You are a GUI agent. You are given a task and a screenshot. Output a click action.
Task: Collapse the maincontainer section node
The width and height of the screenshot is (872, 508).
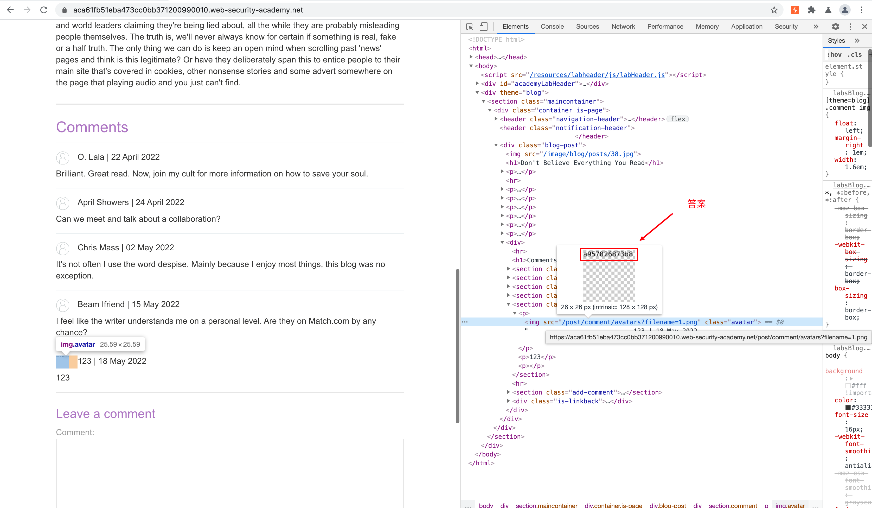click(483, 101)
